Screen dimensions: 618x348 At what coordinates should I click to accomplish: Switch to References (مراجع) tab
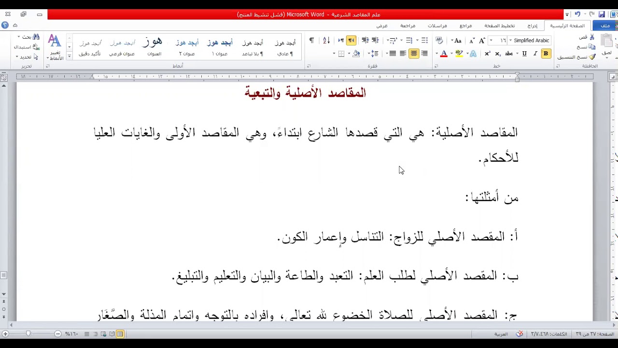[465, 26]
